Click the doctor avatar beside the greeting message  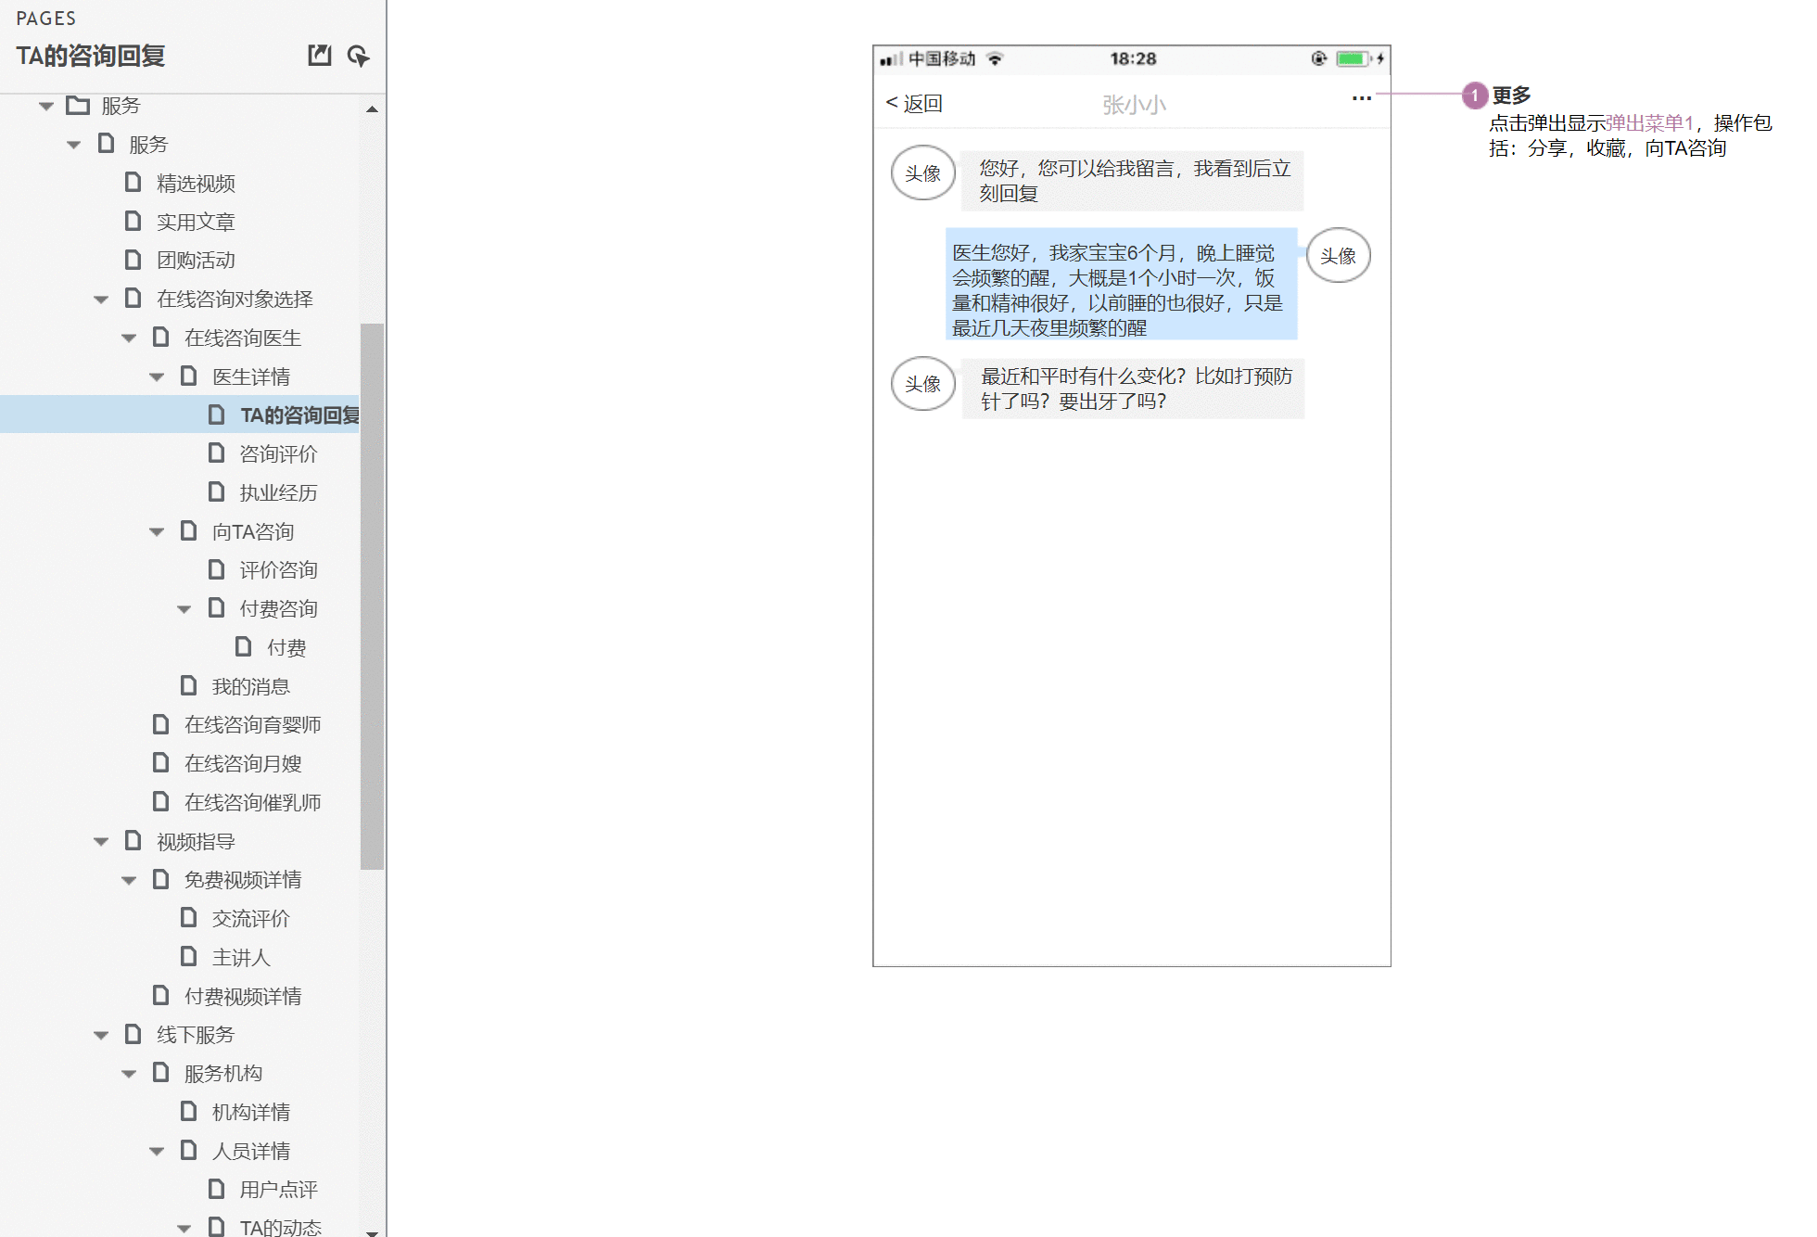(x=922, y=173)
